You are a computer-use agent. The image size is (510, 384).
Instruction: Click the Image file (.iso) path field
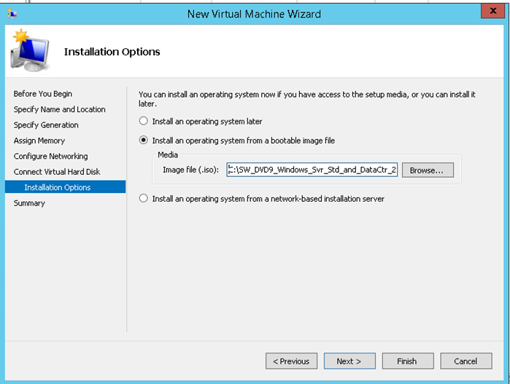[x=312, y=170]
